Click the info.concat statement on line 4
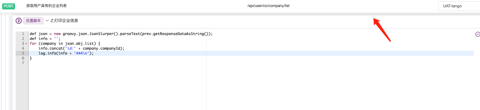 click(x=81, y=48)
